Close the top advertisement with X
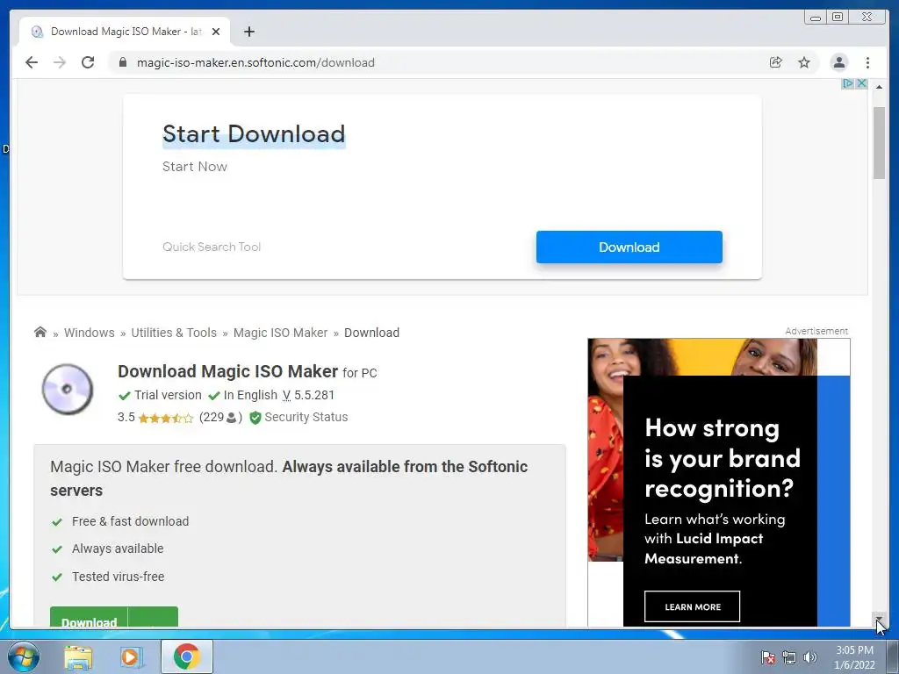Screen dimensions: 899x674 click(861, 83)
